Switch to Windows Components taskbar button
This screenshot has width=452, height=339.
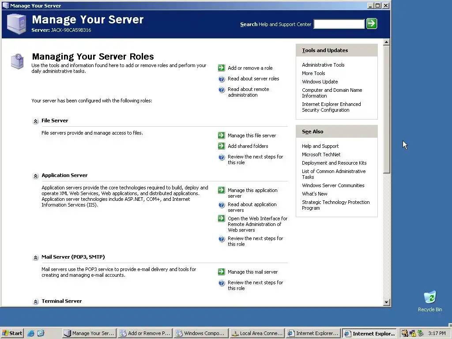coord(201,333)
